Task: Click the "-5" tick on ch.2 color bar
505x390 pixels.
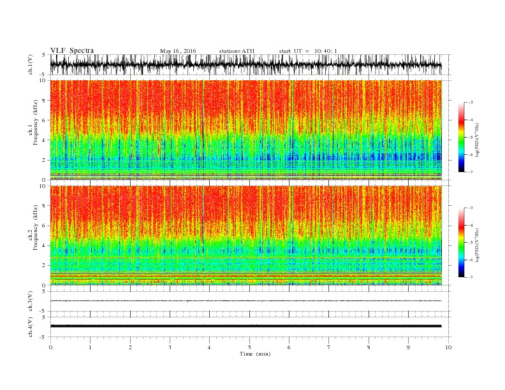Action: click(471, 242)
